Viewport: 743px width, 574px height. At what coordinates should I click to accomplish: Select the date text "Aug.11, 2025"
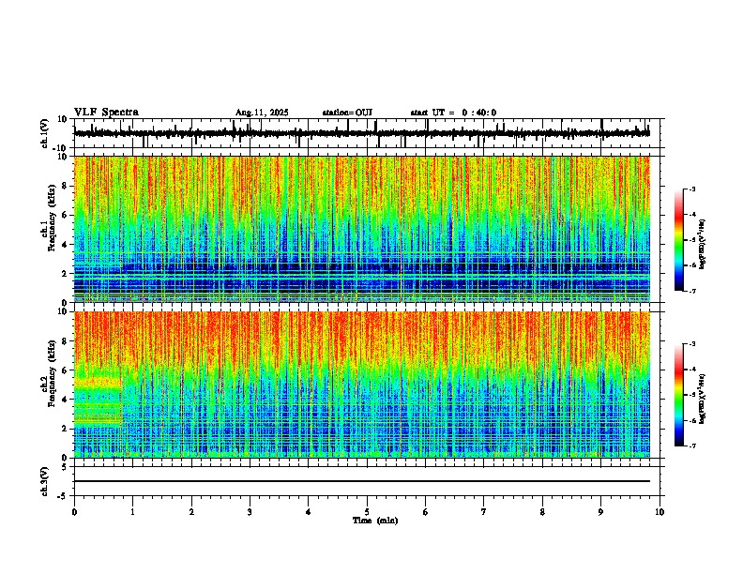[x=262, y=113]
